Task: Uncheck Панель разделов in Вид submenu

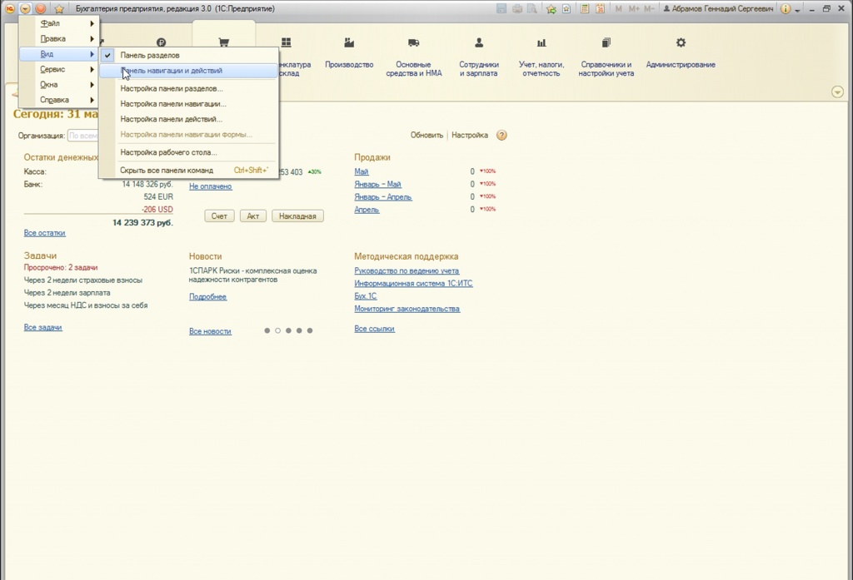Action: (x=188, y=55)
